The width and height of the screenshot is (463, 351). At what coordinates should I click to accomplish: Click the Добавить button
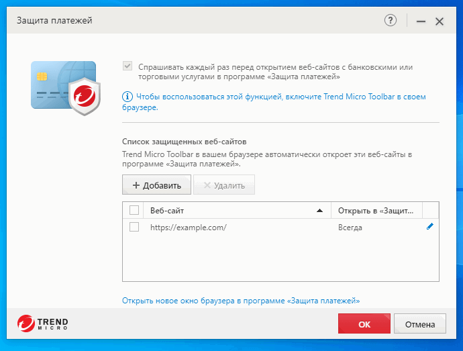pyautogui.click(x=156, y=185)
